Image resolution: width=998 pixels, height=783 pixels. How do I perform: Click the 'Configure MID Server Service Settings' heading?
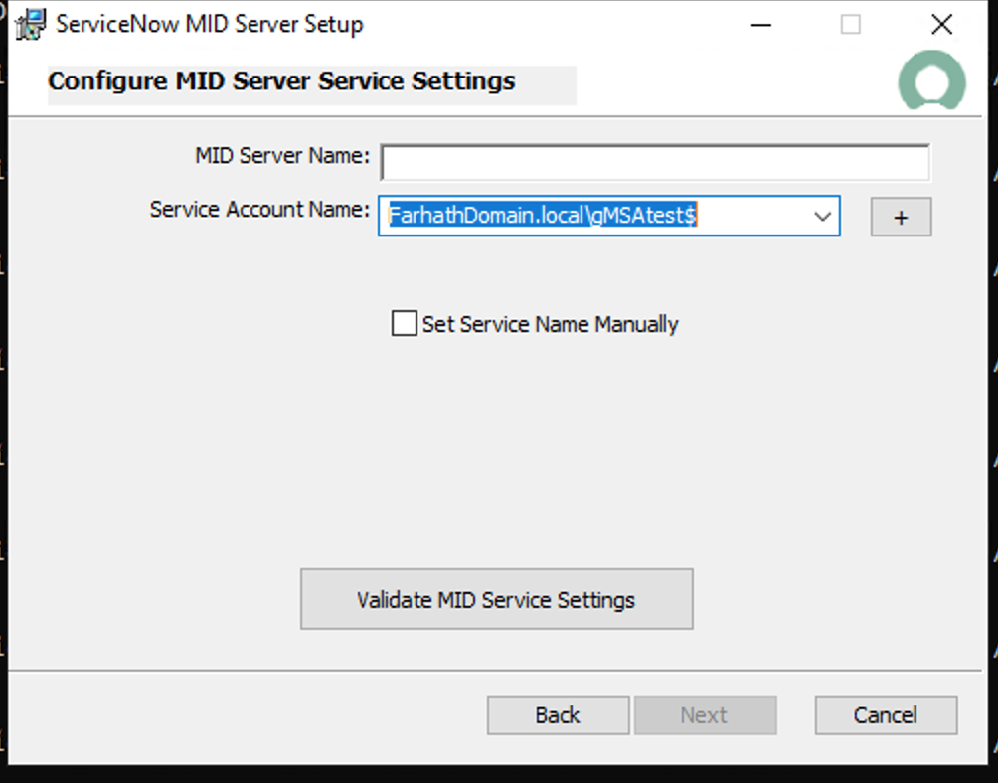[x=281, y=81]
